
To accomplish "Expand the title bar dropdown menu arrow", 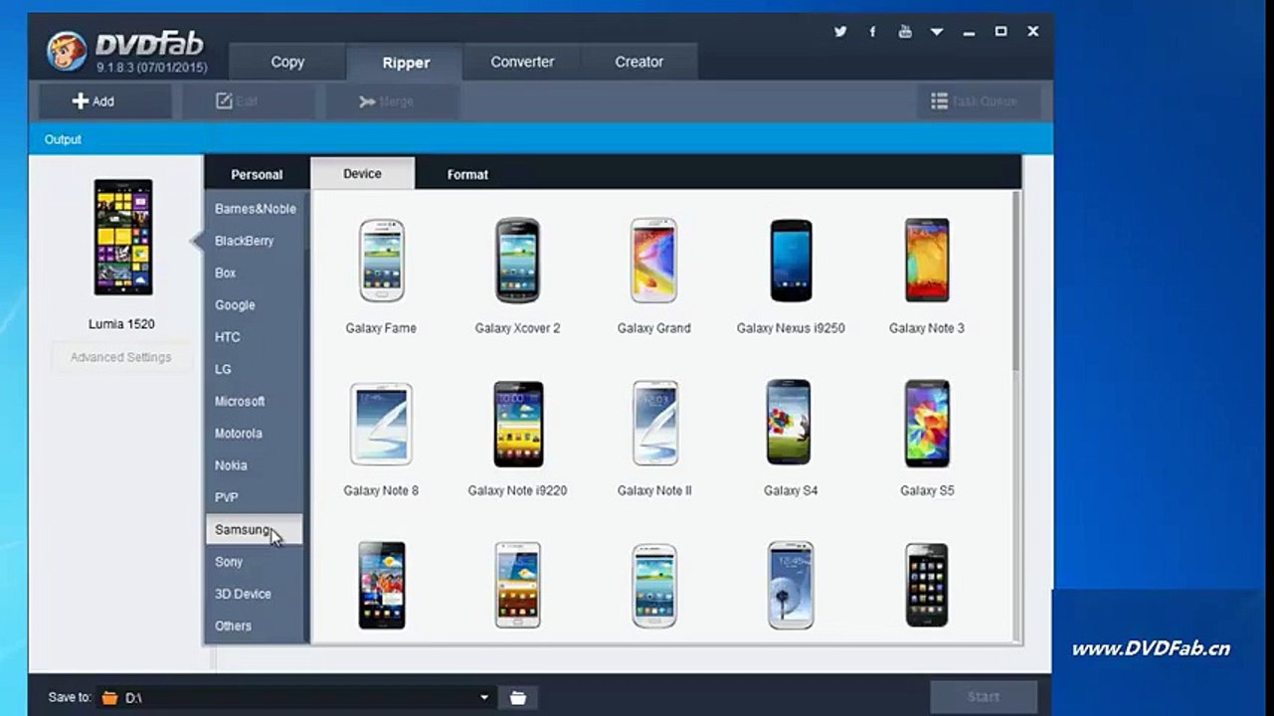I will pos(937,32).
